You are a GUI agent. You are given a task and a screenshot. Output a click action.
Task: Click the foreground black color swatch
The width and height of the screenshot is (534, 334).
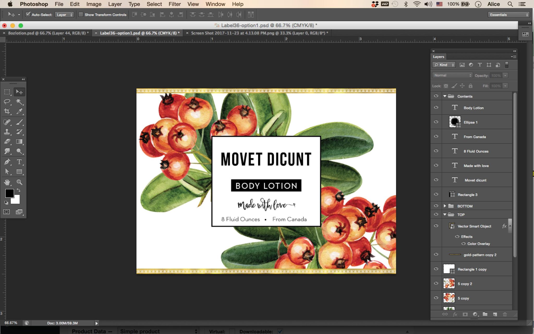click(9, 193)
